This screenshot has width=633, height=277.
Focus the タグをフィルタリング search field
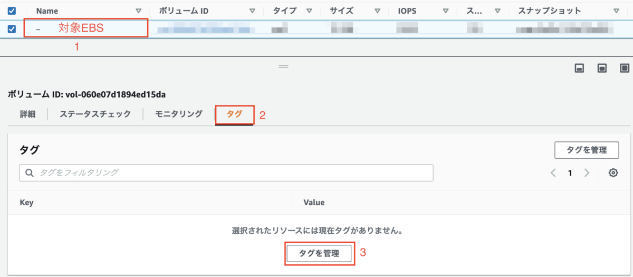[226, 173]
